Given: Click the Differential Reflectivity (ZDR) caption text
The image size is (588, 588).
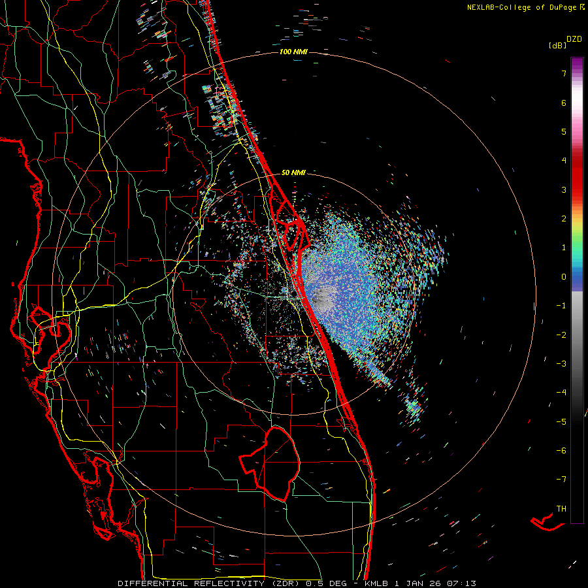Looking at the screenshot, I should pos(297,583).
